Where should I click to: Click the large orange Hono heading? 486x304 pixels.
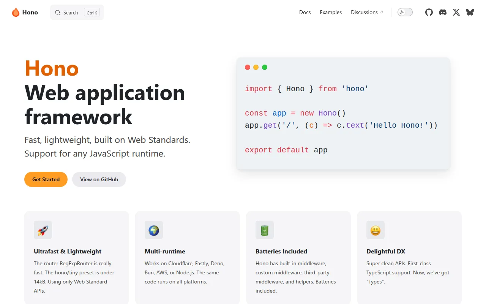click(52, 68)
